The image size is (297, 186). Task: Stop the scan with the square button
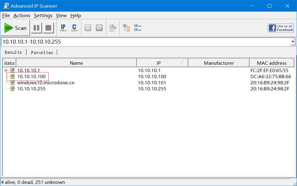tap(48, 28)
